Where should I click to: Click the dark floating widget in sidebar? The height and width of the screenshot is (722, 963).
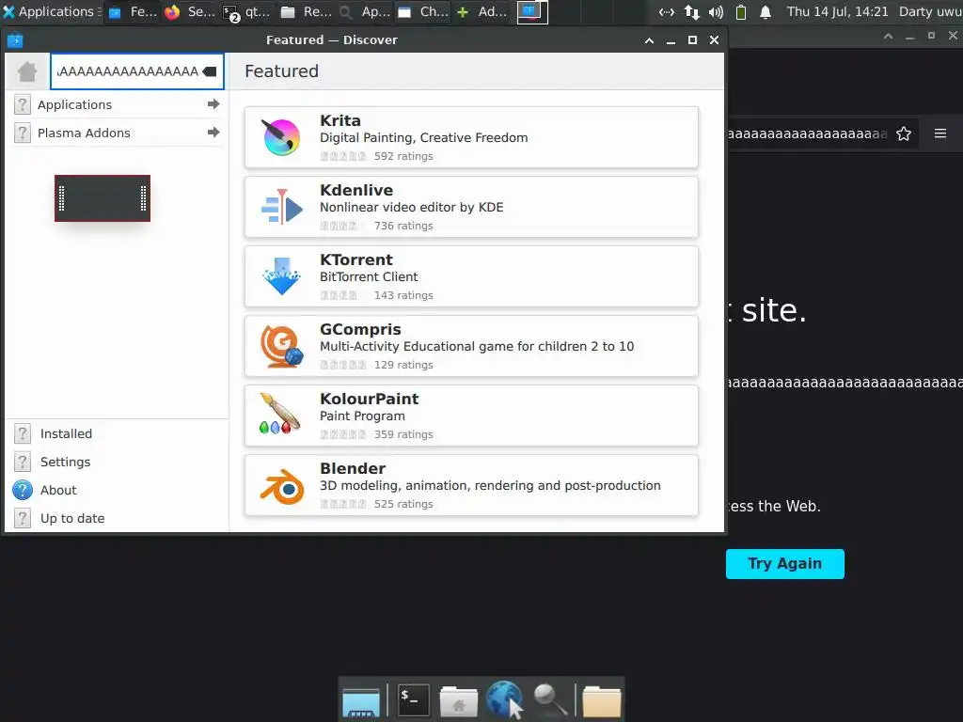(103, 198)
